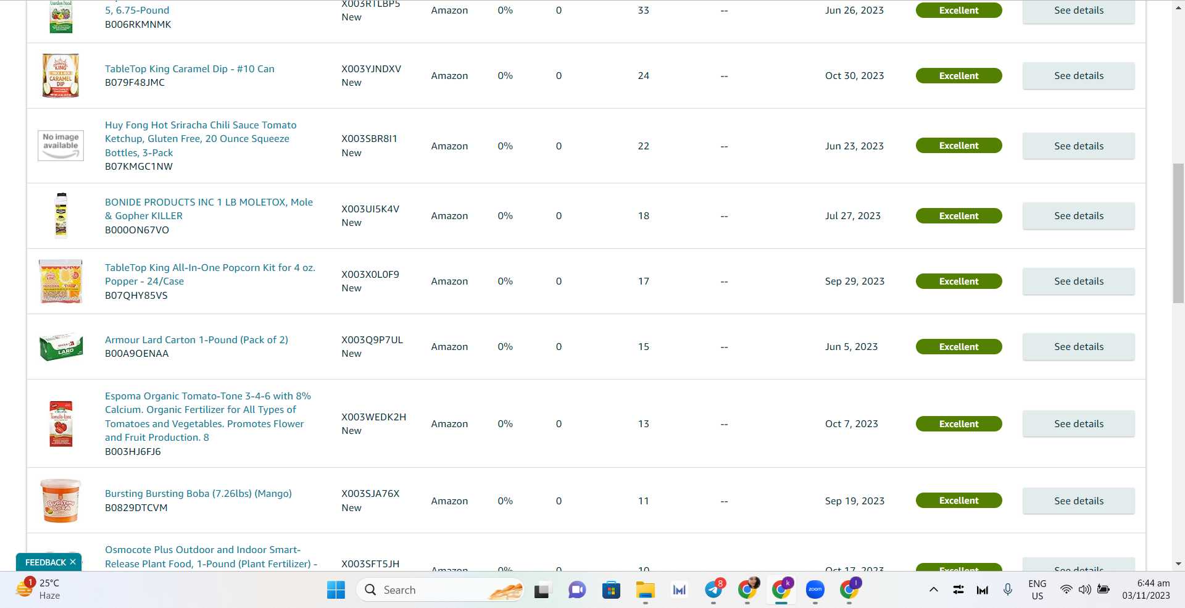This screenshot has height=608, width=1185.
Task: Launch the Teams Chat taskbar icon
Action: [576, 590]
